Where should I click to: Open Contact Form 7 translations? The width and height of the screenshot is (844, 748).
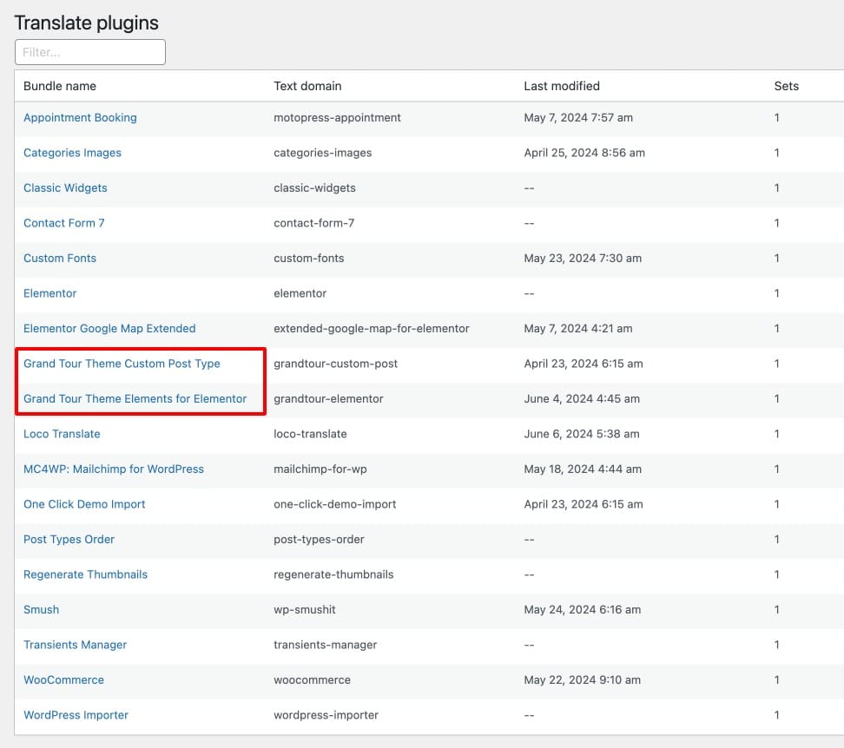(63, 223)
